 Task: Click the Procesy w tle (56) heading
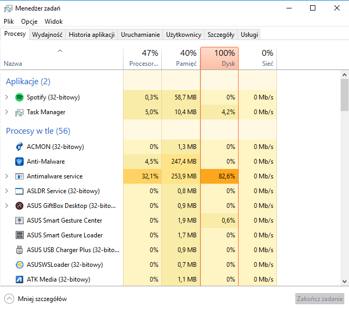[38, 131]
